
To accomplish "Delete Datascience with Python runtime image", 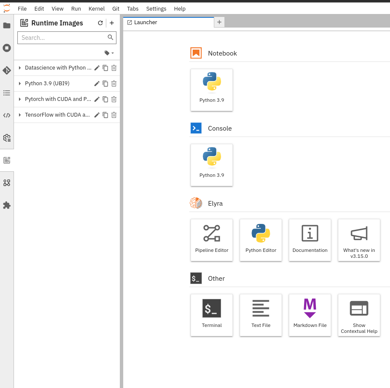I will 114,68.
